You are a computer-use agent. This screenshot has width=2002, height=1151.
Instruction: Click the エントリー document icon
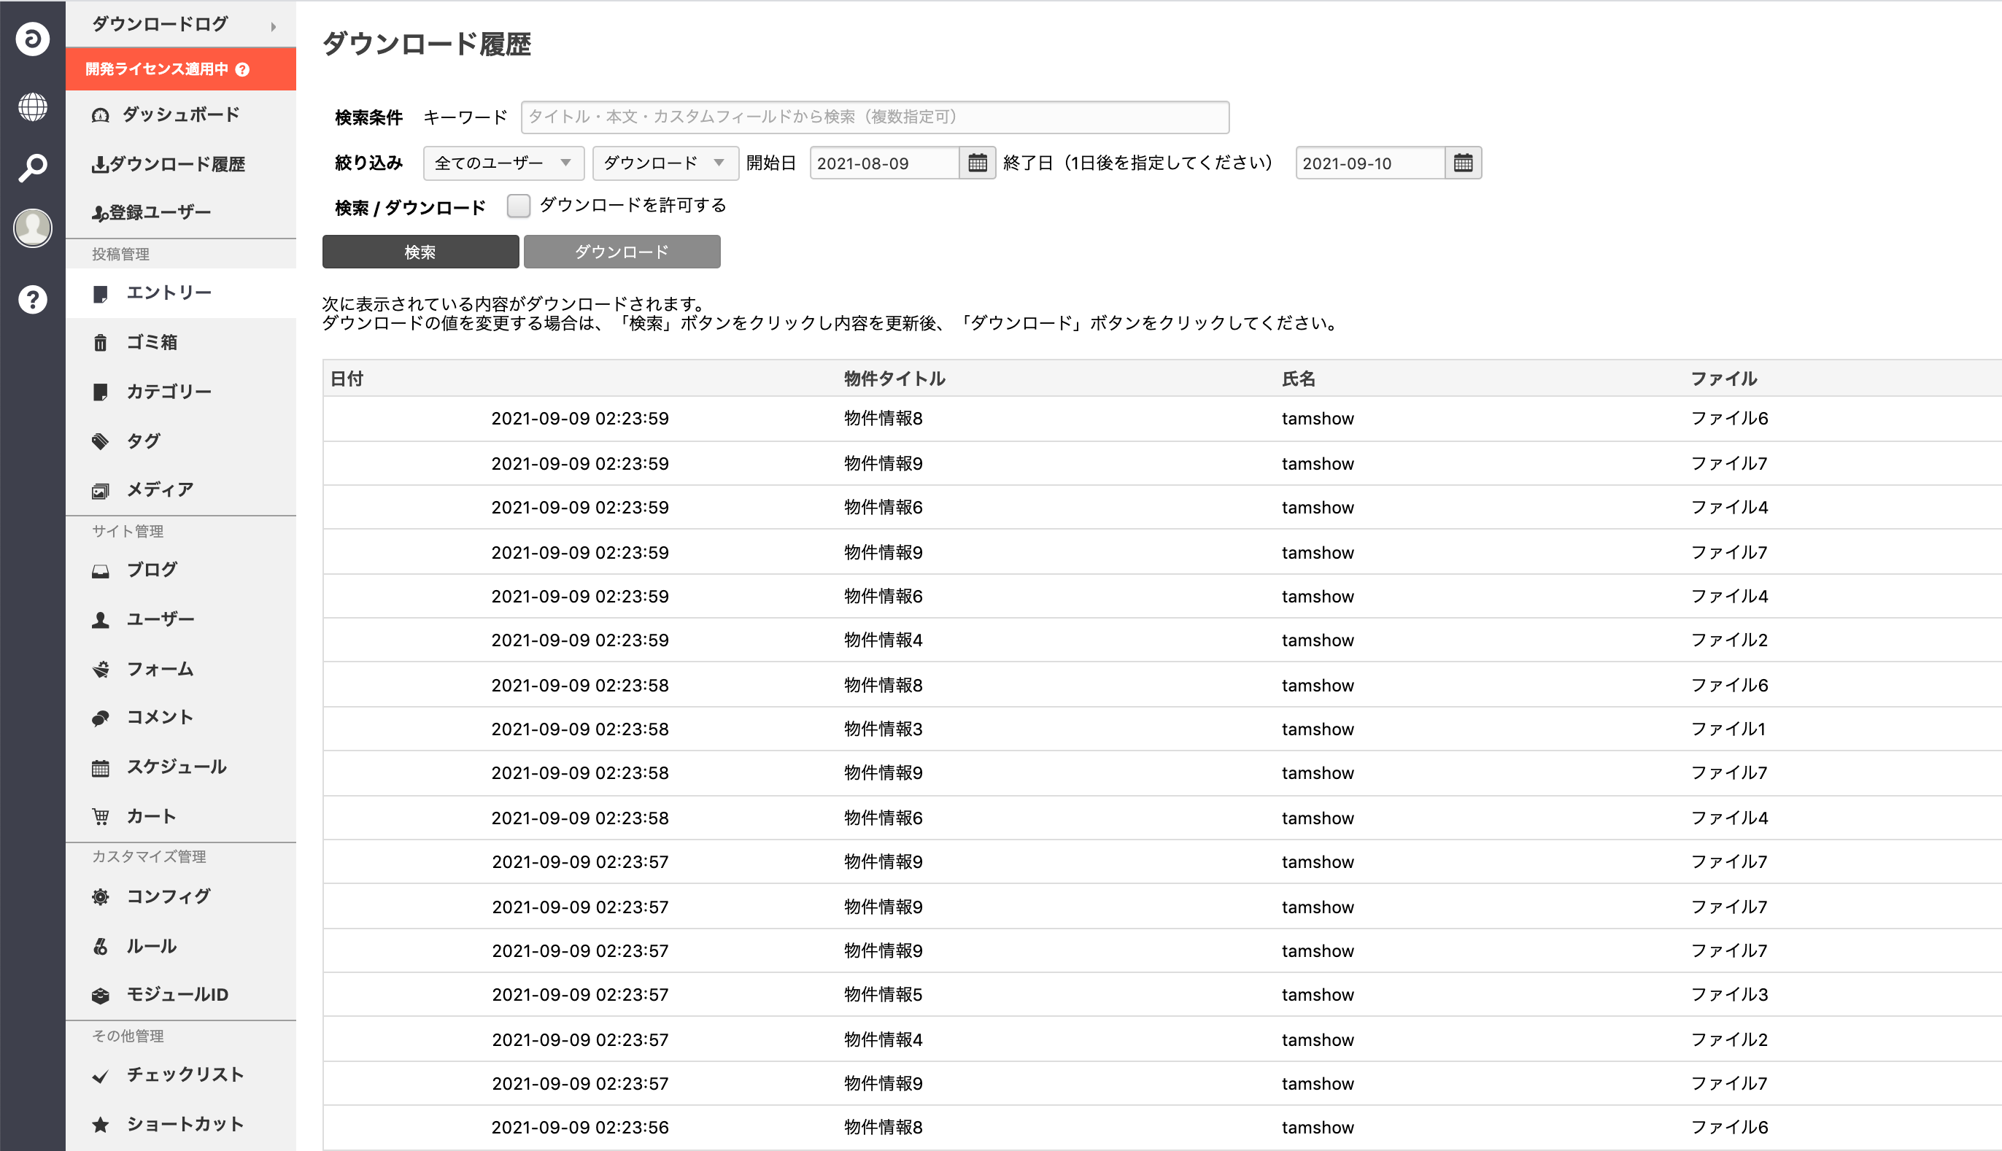101,294
